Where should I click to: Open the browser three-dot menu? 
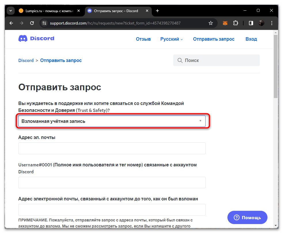pyautogui.click(x=271, y=23)
